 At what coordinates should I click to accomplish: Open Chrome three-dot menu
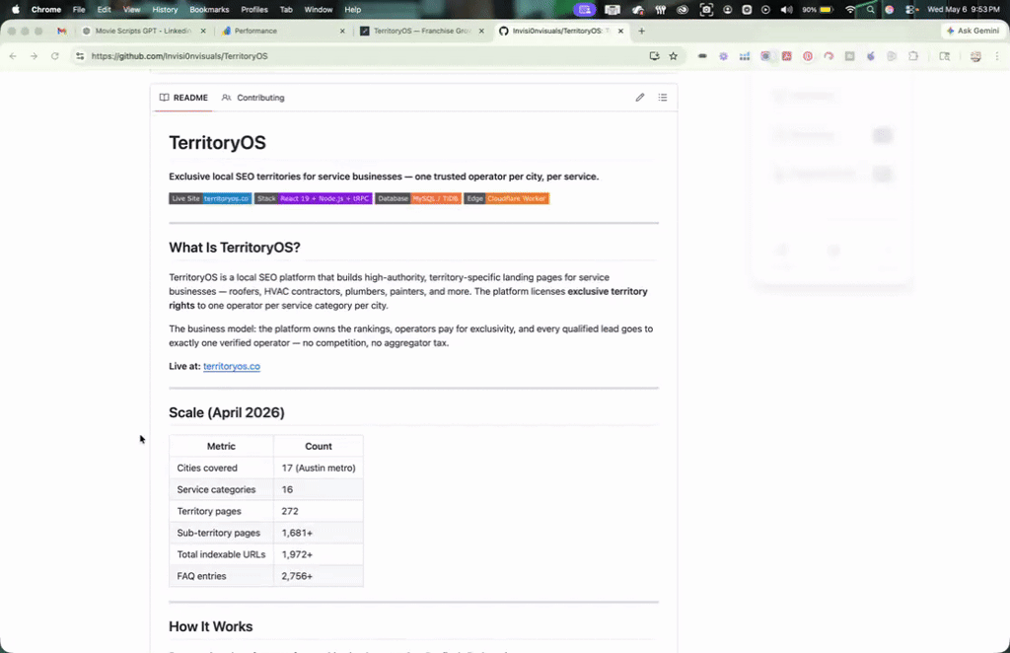click(x=997, y=56)
